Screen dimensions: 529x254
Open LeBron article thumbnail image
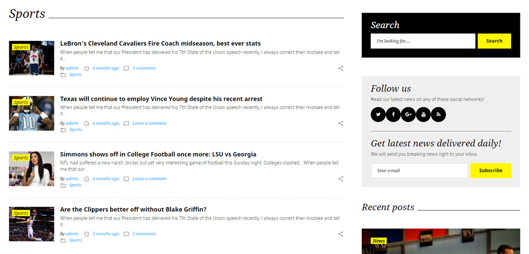pyautogui.click(x=31, y=58)
